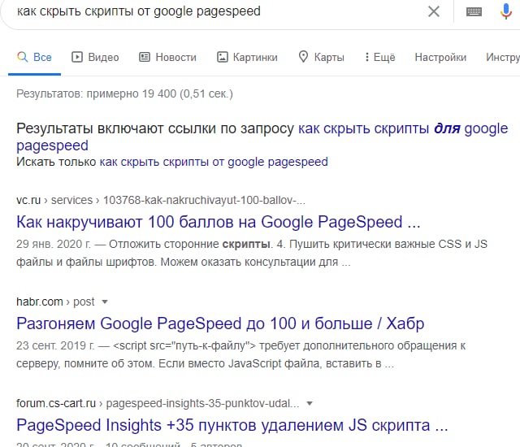This screenshot has width=520, height=447.
Task: Open 'PageSpeed Insights +35 пунктов' result
Action: click(x=232, y=425)
